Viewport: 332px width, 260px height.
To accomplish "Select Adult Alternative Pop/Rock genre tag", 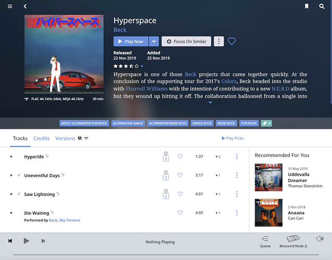I will (84, 123).
